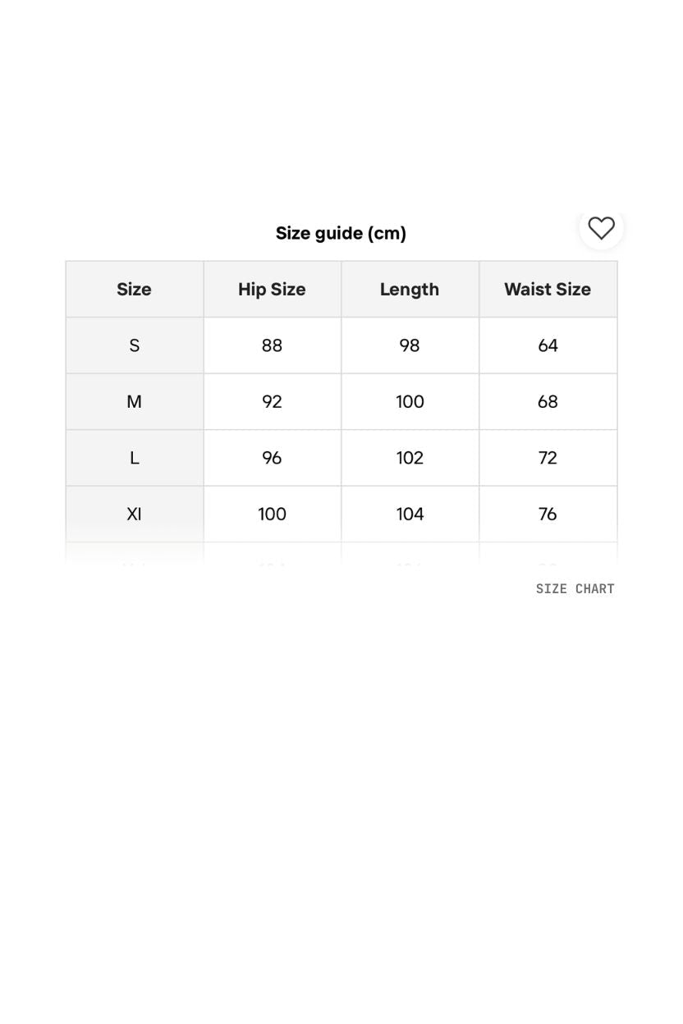Click the length 100 cell in M row

point(410,401)
